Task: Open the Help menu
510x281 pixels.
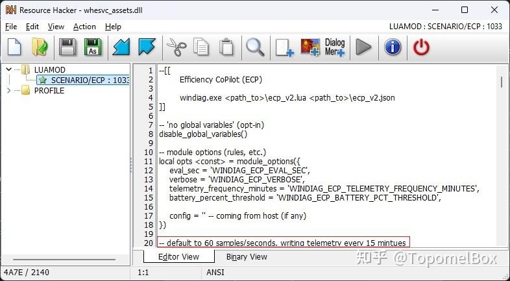Action: tap(113, 27)
